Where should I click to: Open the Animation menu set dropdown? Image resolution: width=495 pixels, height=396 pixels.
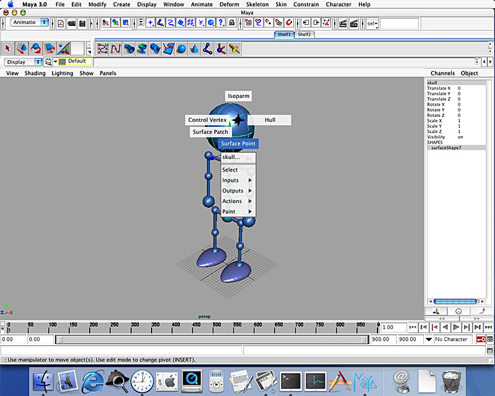[30, 22]
